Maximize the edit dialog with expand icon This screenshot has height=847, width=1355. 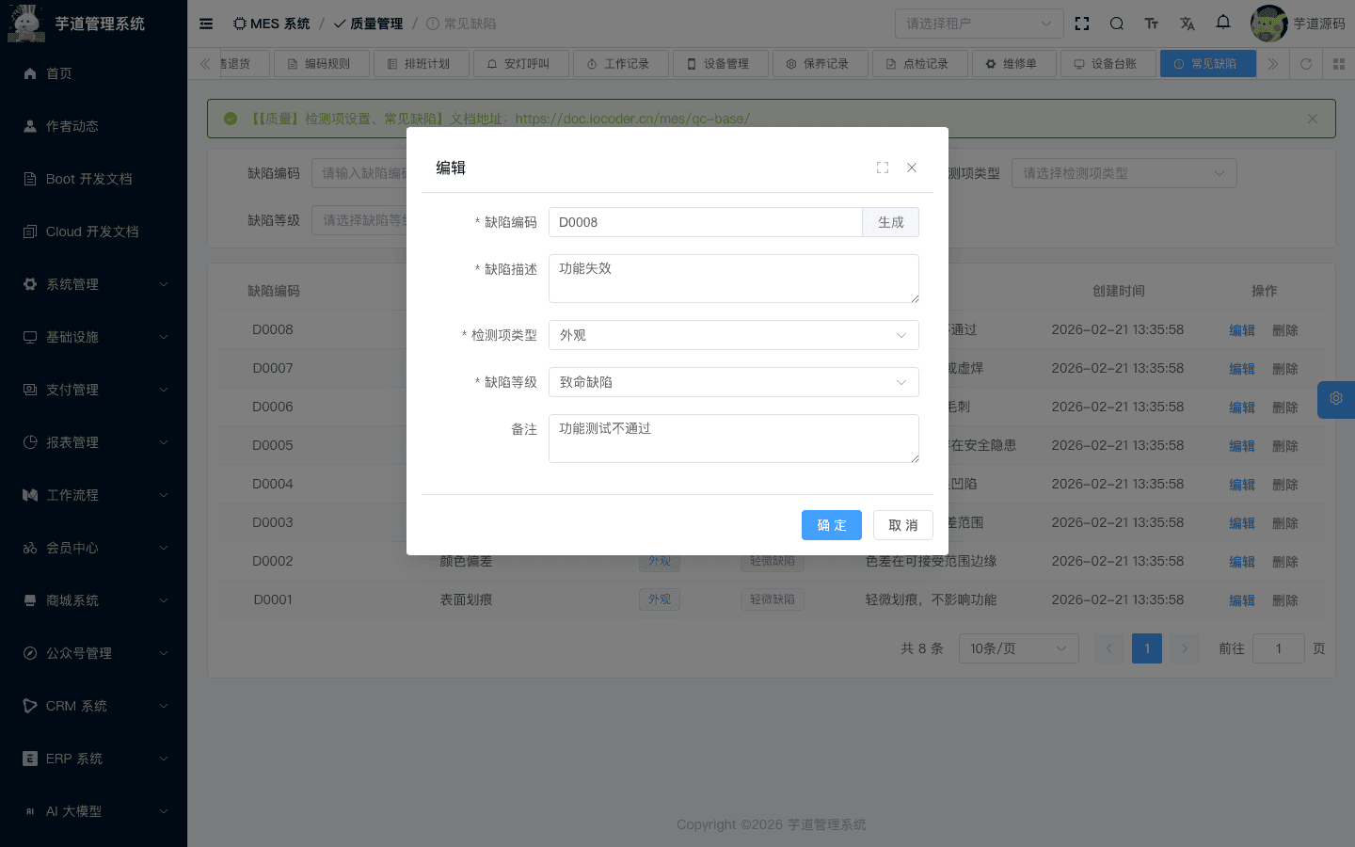pyautogui.click(x=882, y=167)
